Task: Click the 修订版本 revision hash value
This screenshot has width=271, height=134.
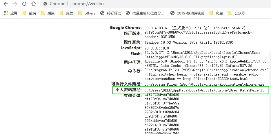Action: pos(199,34)
